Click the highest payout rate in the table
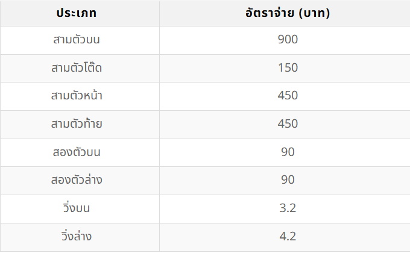The height and width of the screenshot is (253, 410). tap(288, 40)
